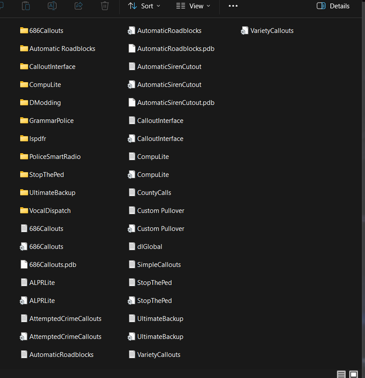Open the See more ellipsis menu
The height and width of the screenshot is (378, 365).
point(233,6)
